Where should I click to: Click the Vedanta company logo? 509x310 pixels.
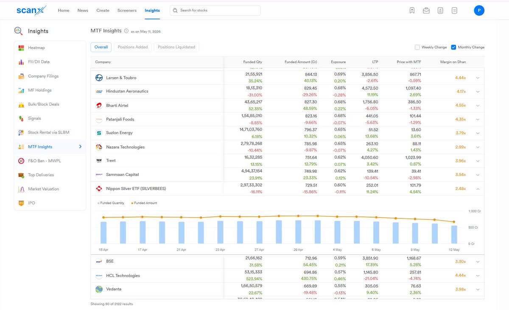[x=99, y=289]
